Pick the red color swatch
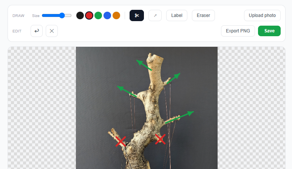This screenshot has width=292, height=169. pos(89,15)
